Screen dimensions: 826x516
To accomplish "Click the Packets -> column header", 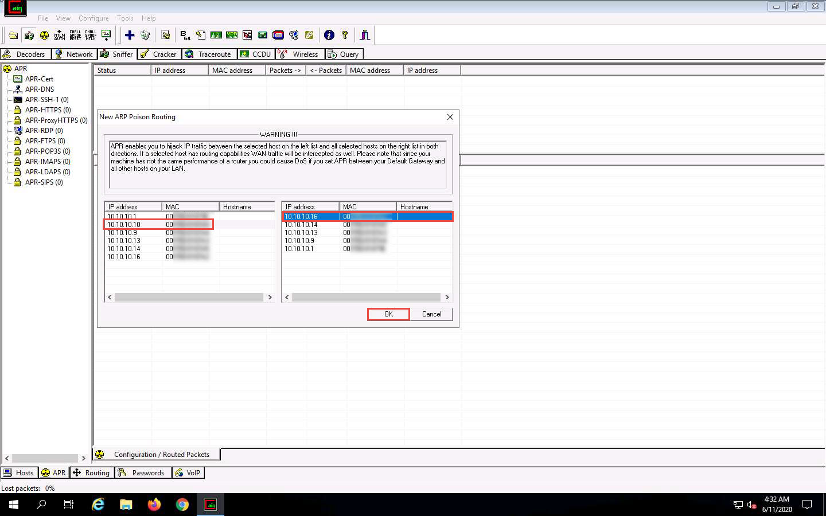I will tap(286, 71).
